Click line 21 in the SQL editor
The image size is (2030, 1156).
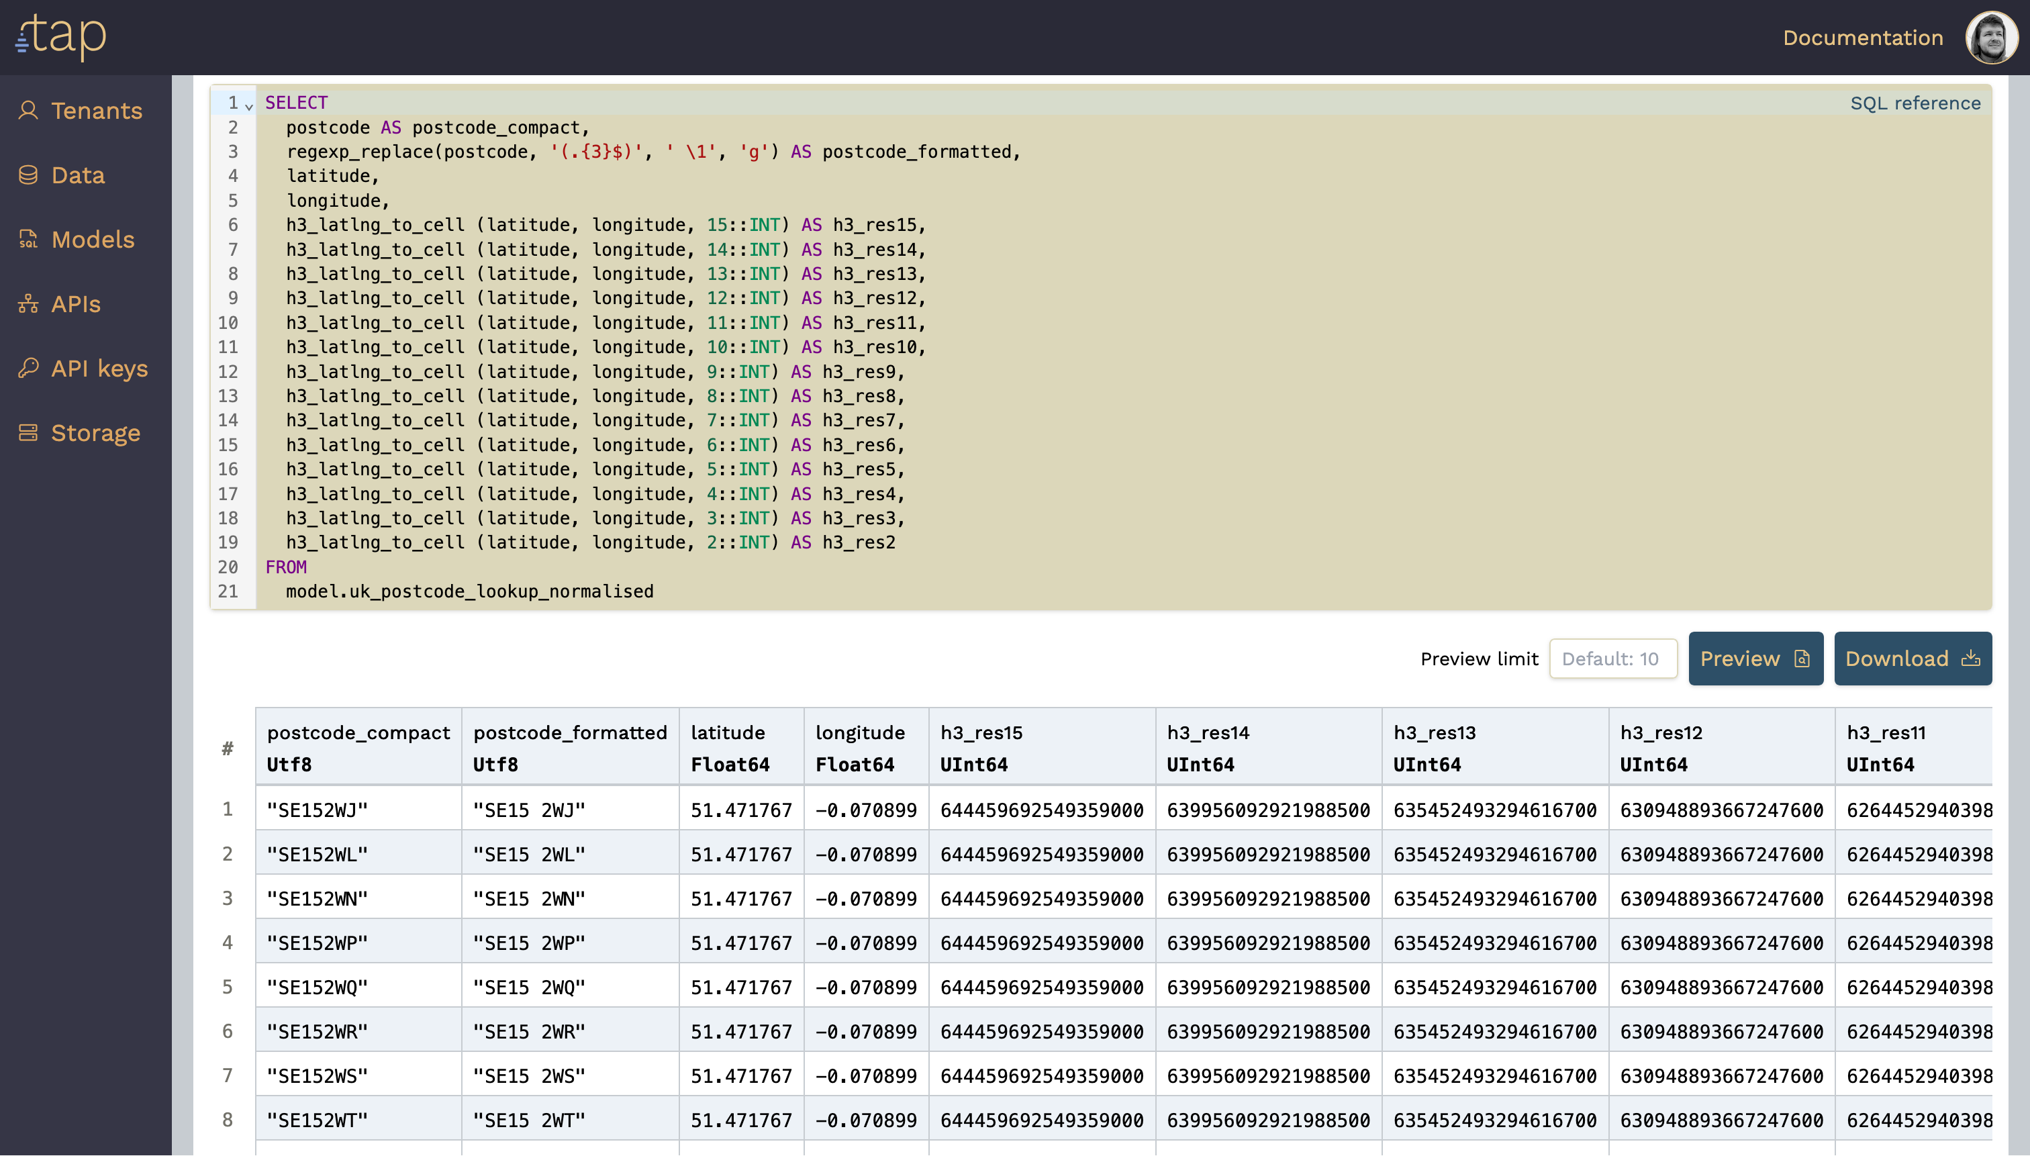(469, 591)
